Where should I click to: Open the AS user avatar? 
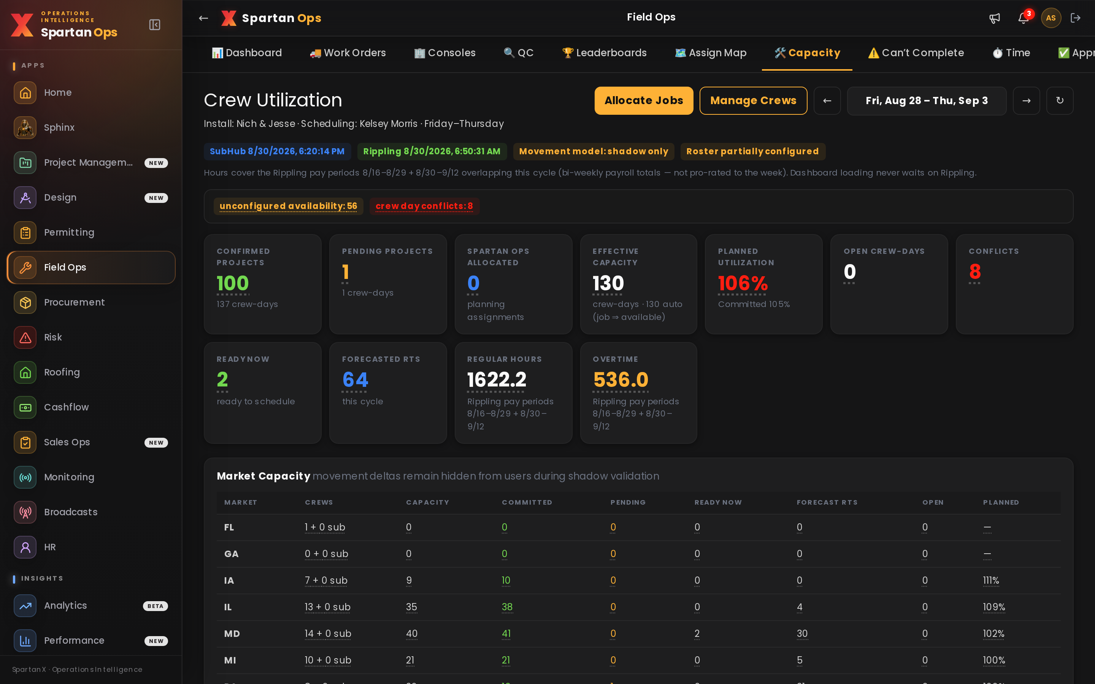1051,18
